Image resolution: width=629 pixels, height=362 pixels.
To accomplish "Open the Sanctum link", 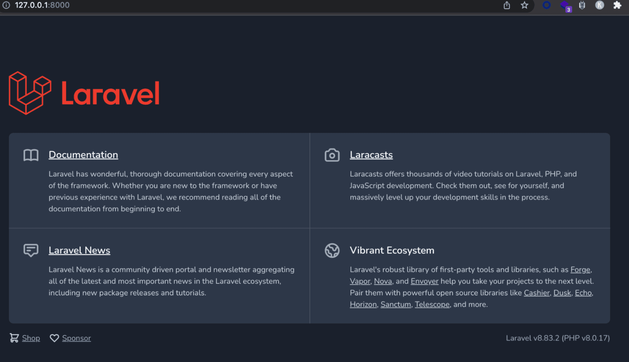I will click(x=395, y=304).
